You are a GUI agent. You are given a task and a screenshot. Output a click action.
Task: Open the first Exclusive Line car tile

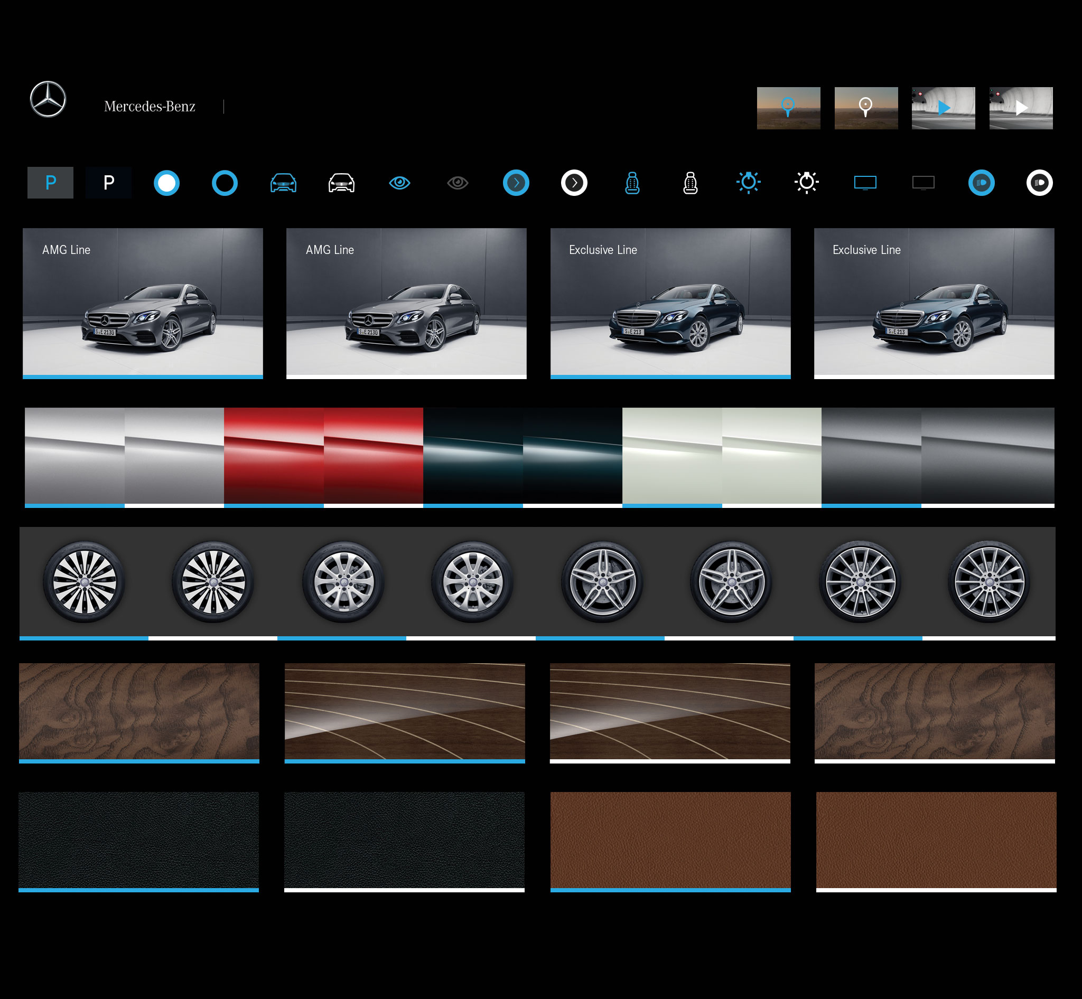(x=670, y=303)
